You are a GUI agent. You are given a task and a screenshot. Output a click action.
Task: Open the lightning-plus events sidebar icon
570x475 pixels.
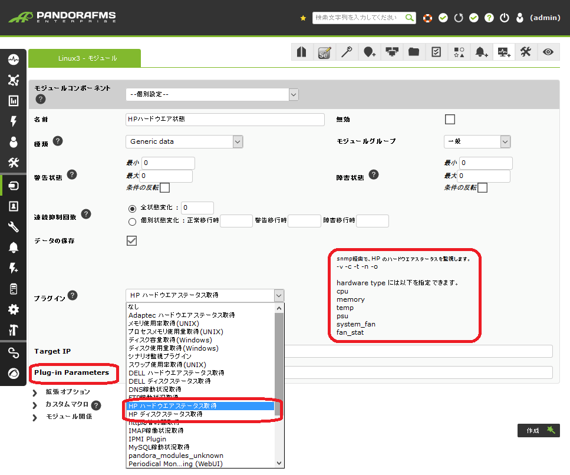[14, 268]
